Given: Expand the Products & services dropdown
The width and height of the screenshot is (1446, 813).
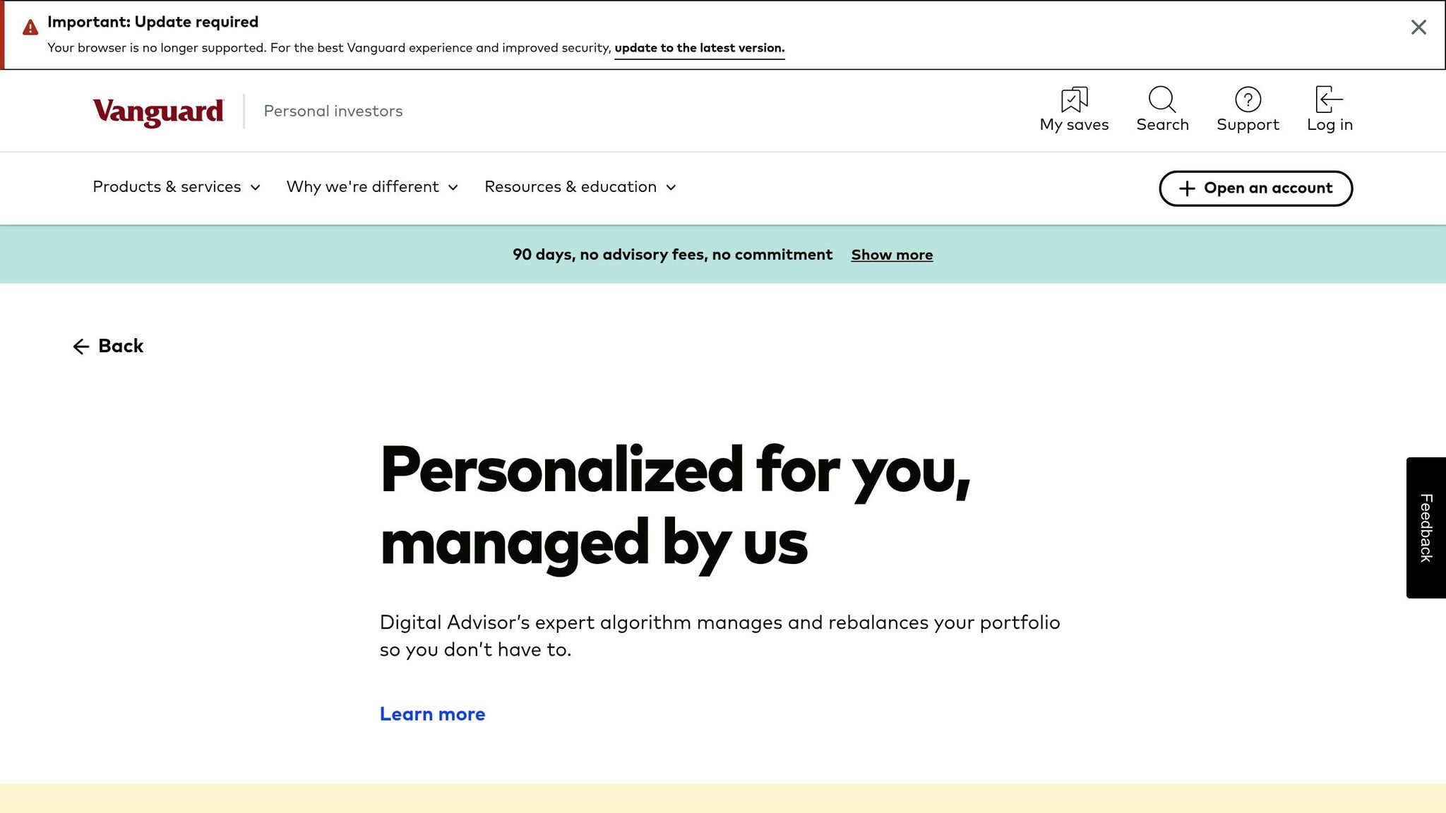Looking at the screenshot, I should point(175,187).
